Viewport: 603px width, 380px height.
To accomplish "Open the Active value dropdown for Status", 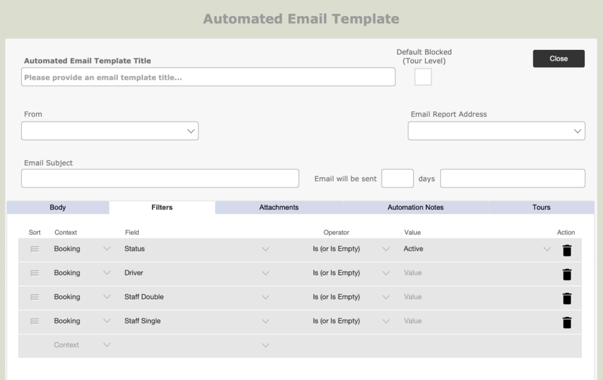I will click(x=546, y=249).
